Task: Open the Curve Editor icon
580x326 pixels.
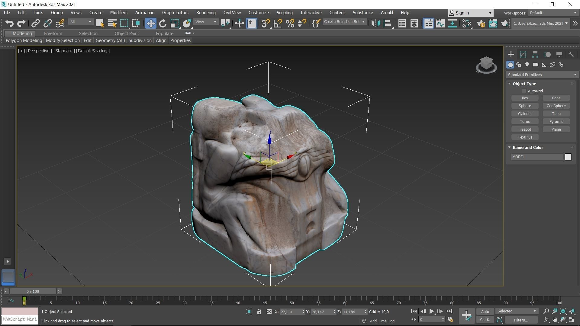Action: pos(440,23)
